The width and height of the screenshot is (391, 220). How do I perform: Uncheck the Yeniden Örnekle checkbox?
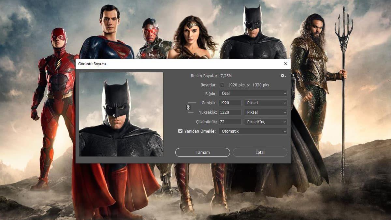(180, 131)
